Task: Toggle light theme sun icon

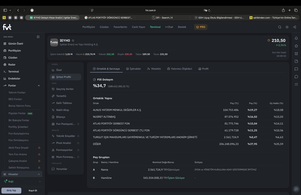Action: tap(287, 27)
